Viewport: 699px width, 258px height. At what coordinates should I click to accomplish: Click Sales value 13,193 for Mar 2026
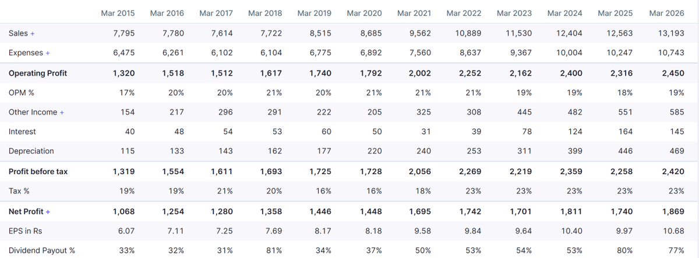672,33
